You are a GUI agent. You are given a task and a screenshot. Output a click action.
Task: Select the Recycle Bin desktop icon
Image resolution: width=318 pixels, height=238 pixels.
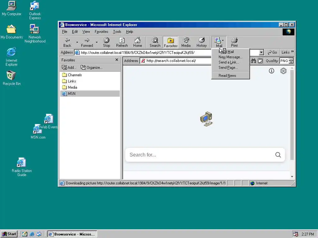(x=11, y=78)
